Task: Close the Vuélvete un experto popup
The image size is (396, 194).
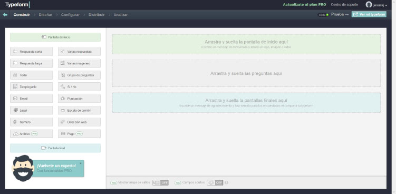Action: [81, 163]
